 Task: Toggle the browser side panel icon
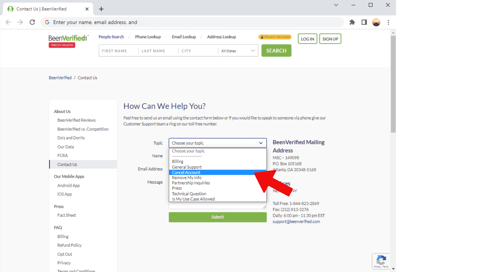[x=364, y=22]
